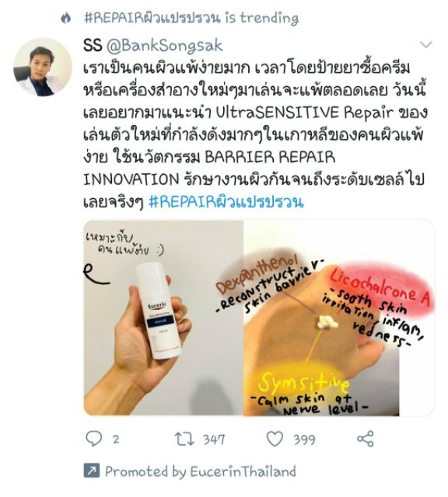Image resolution: width=448 pixels, height=497 pixels.
Task: Click the reply count 2
Action: (116, 440)
